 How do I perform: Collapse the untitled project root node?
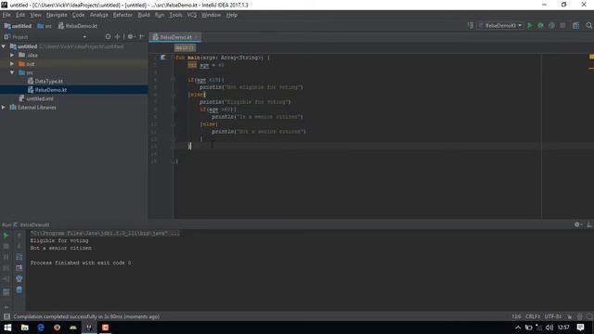pos(4,46)
